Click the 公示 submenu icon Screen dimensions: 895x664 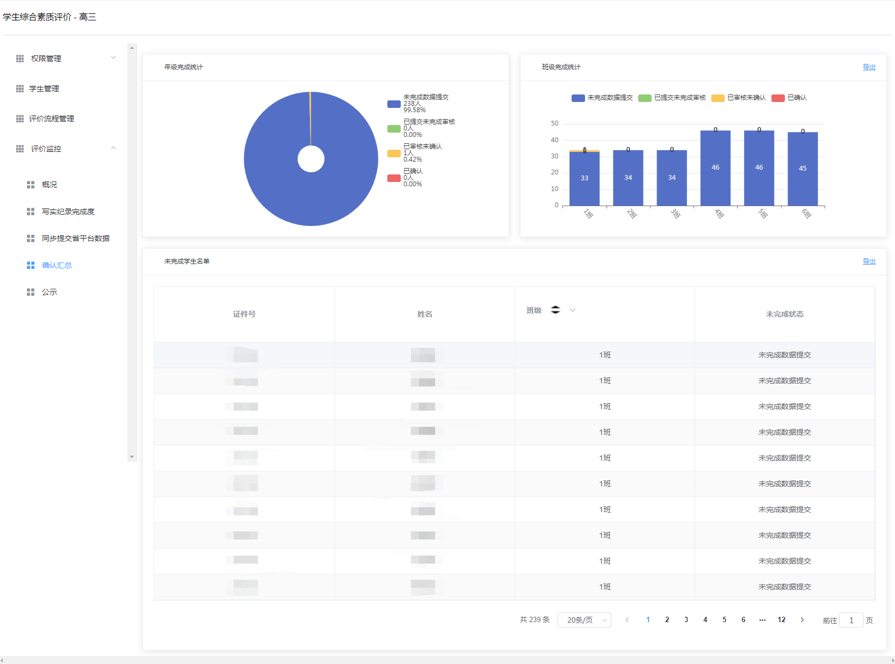31,292
